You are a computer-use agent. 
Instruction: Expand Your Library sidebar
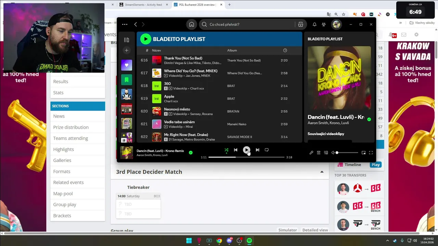click(x=127, y=40)
